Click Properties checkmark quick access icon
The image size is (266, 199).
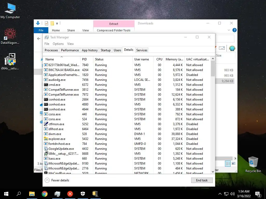tap(46, 23)
